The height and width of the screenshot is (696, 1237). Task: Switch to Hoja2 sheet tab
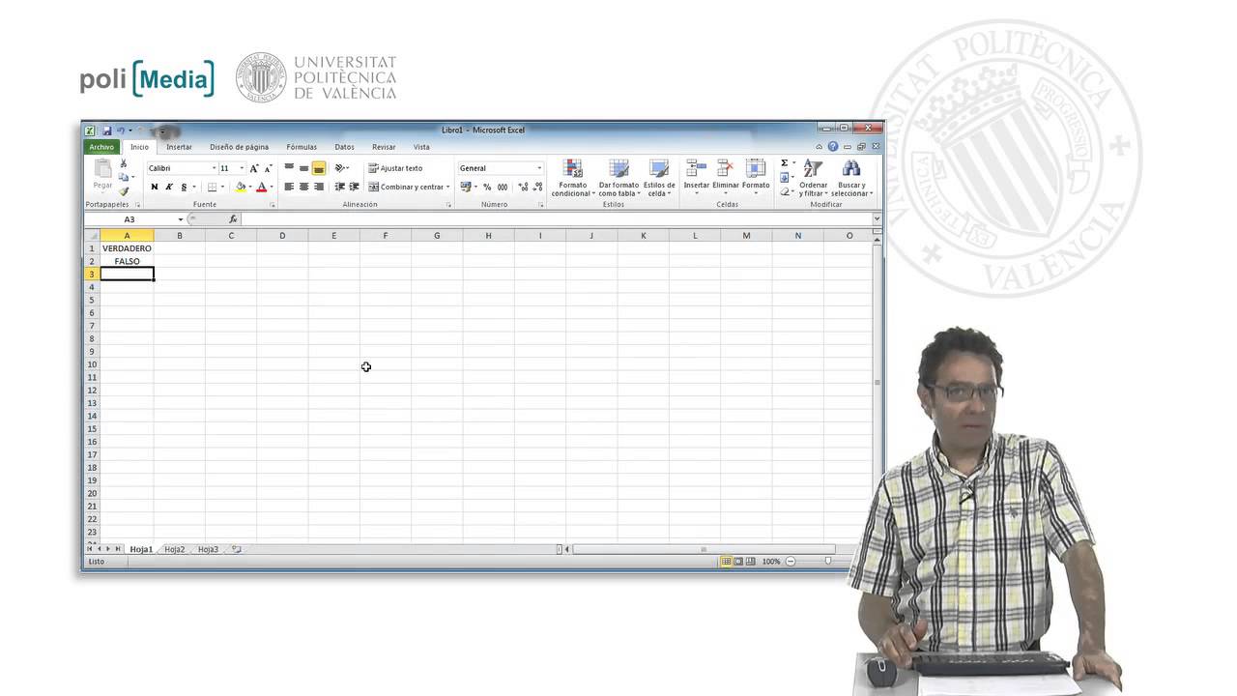coord(174,549)
